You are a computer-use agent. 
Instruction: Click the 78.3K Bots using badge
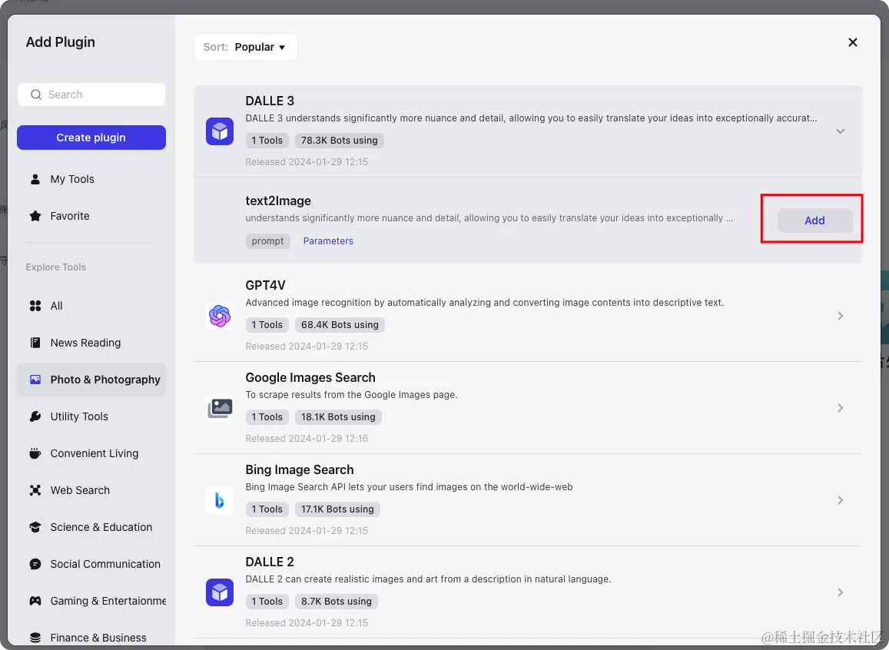tap(339, 141)
